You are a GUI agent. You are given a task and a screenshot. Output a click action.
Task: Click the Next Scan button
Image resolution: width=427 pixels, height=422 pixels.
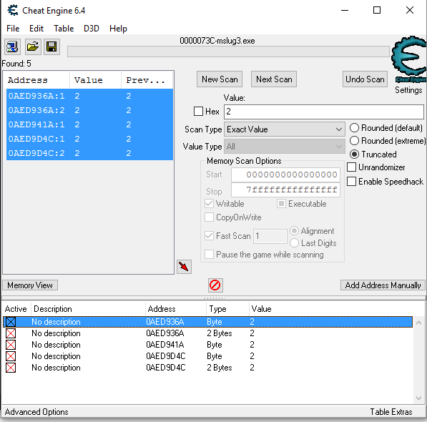coord(274,79)
